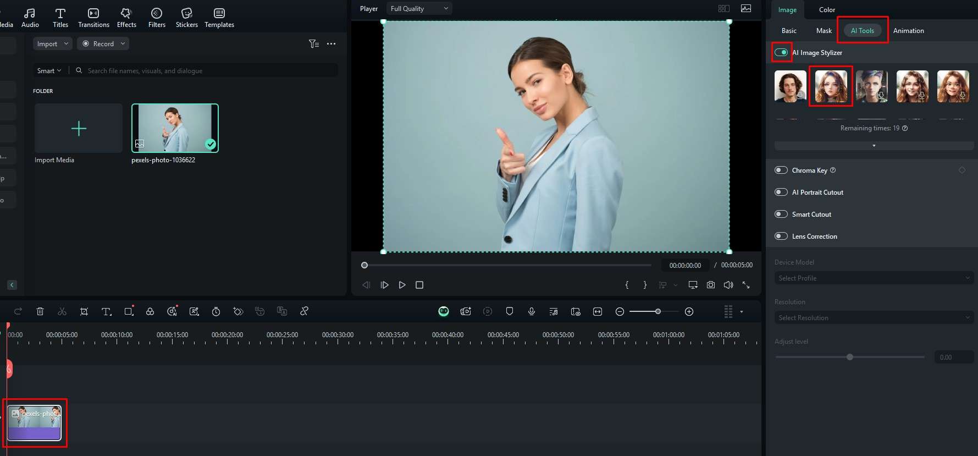
Task: Click the timeline zoom in plus button
Action: click(689, 311)
